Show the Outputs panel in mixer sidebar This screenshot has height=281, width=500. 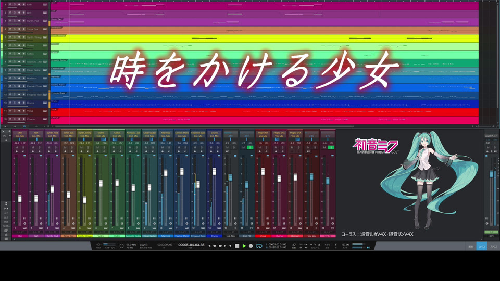[6, 218]
